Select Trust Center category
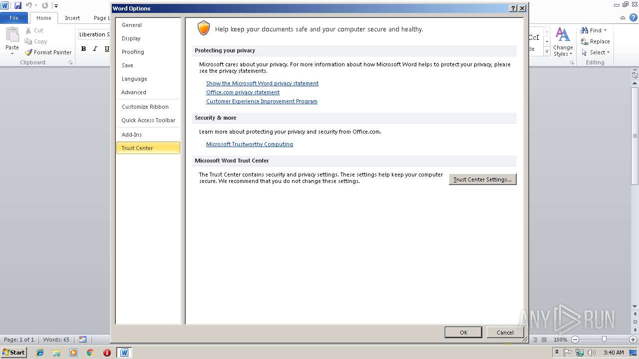639x359 pixels. pyautogui.click(x=148, y=148)
